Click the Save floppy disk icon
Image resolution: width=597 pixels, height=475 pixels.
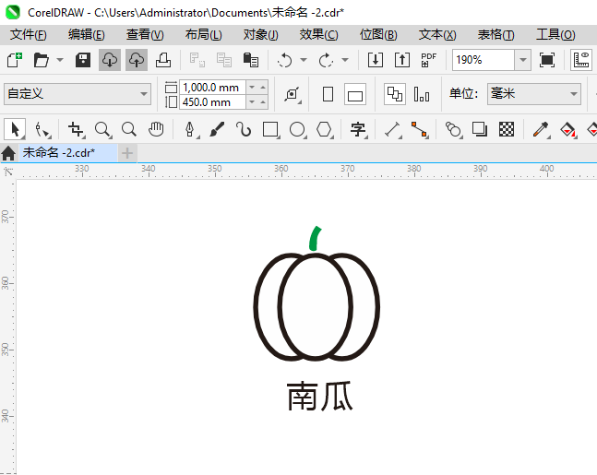(x=83, y=60)
